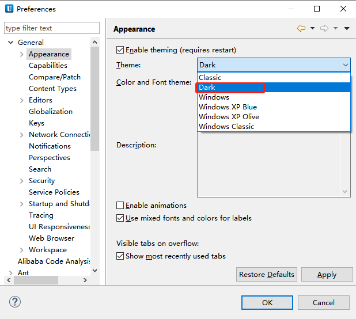Select Service Policies tree item

click(x=54, y=192)
